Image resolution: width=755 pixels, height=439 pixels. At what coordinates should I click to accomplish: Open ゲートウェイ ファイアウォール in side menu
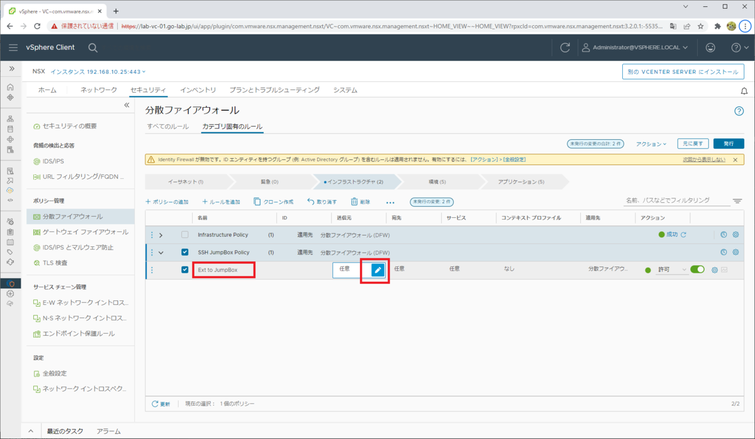pyautogui.click(x=81, y=232)
